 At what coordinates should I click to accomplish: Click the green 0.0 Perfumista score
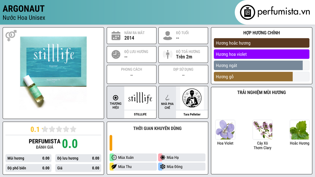tap(70, 144)
